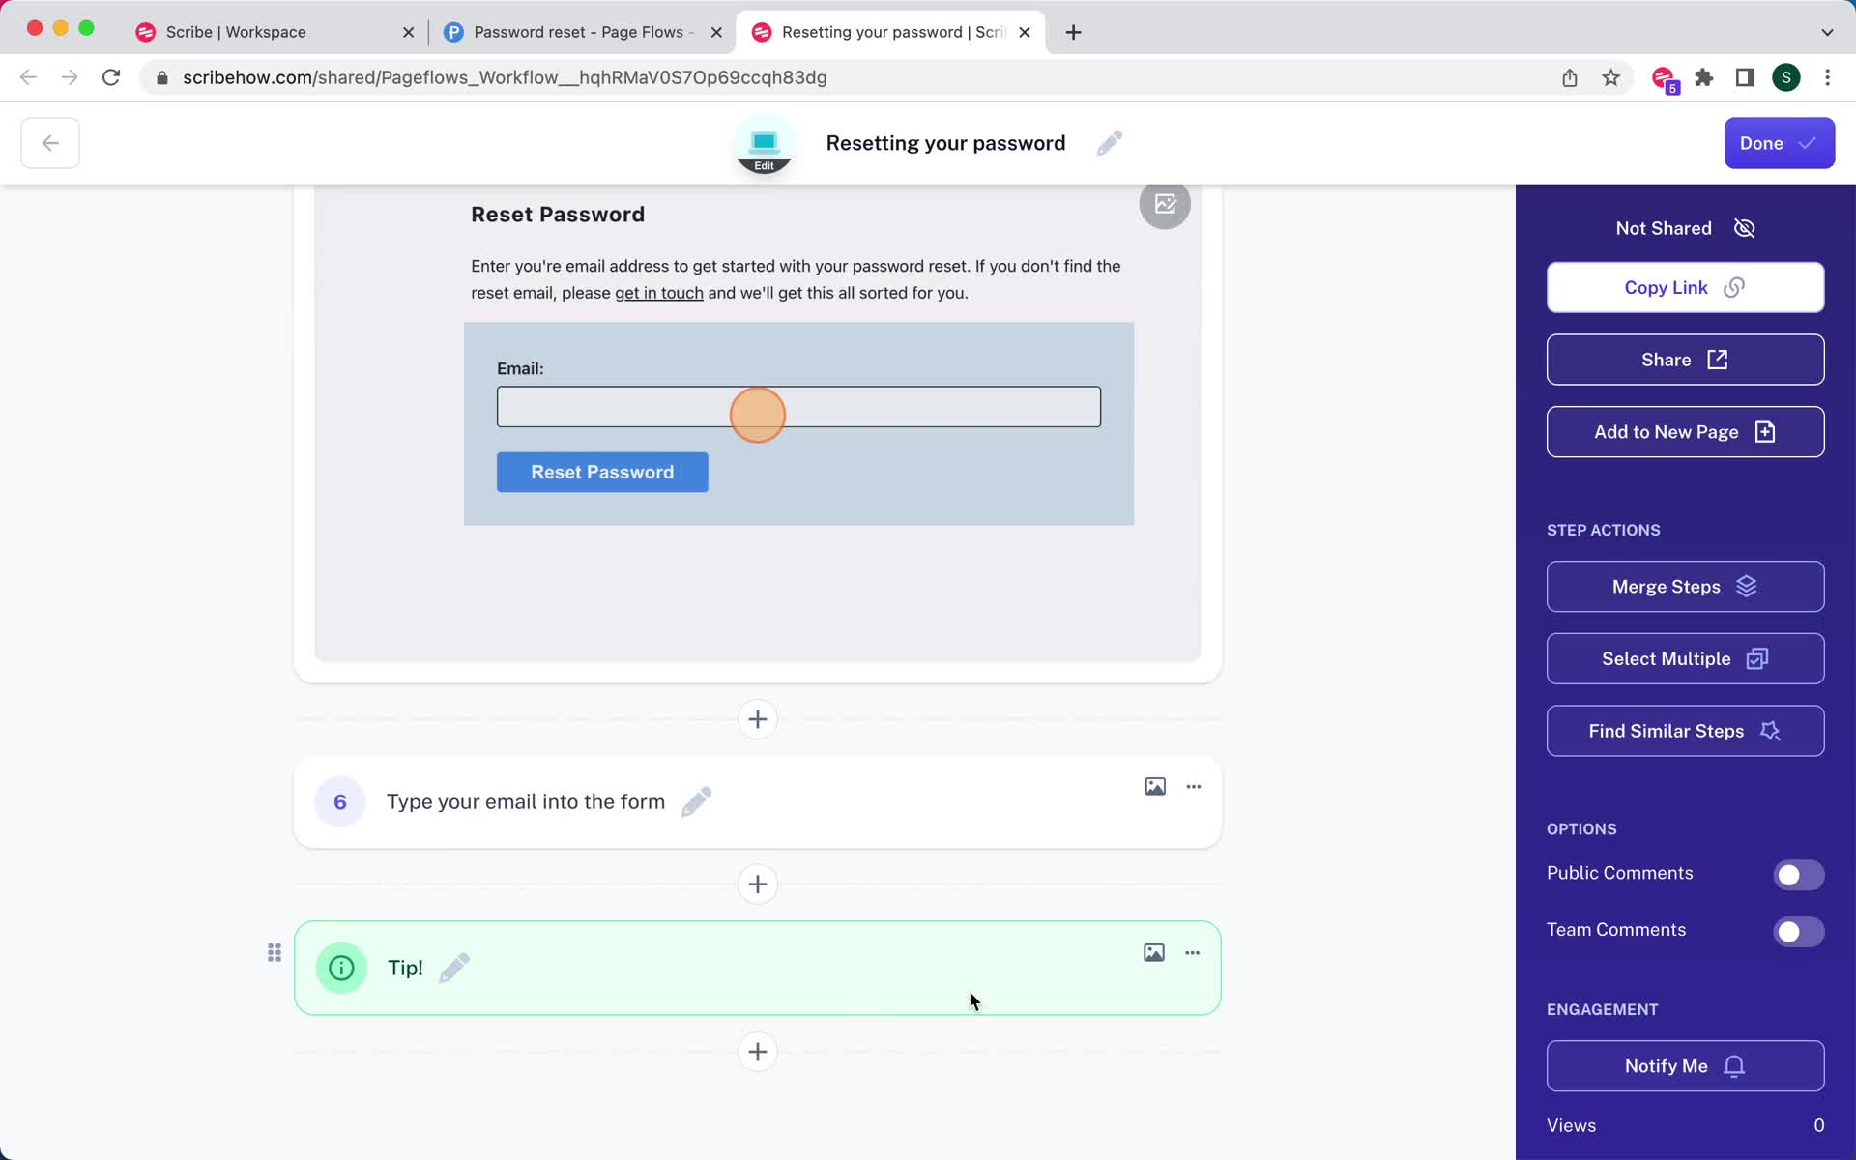
Task: Click the overflow menu icon on step 6
Action: (1193, 786)
